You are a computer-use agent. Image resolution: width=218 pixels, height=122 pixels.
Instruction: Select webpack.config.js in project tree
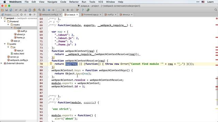point(17,60)
